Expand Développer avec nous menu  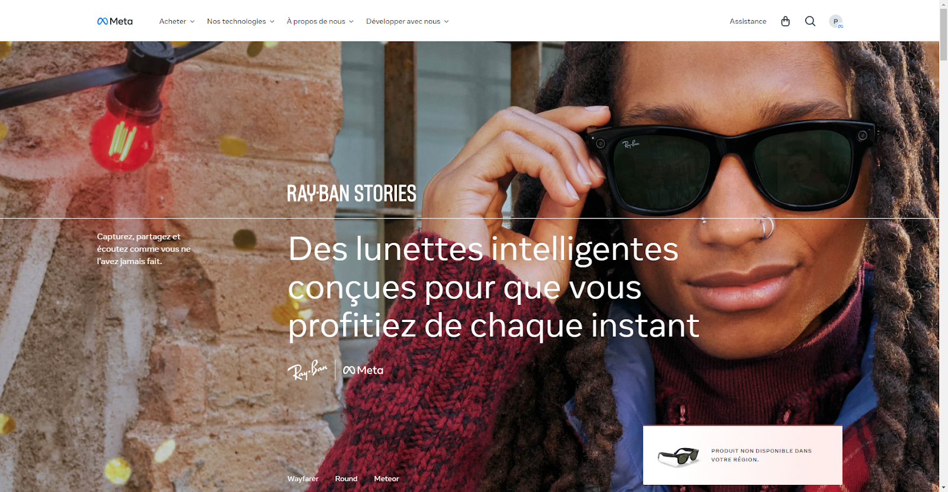click(x=408, y=21)
